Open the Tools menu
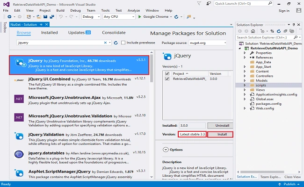Screen dimensions: 304x187 (x=105, y=10)
